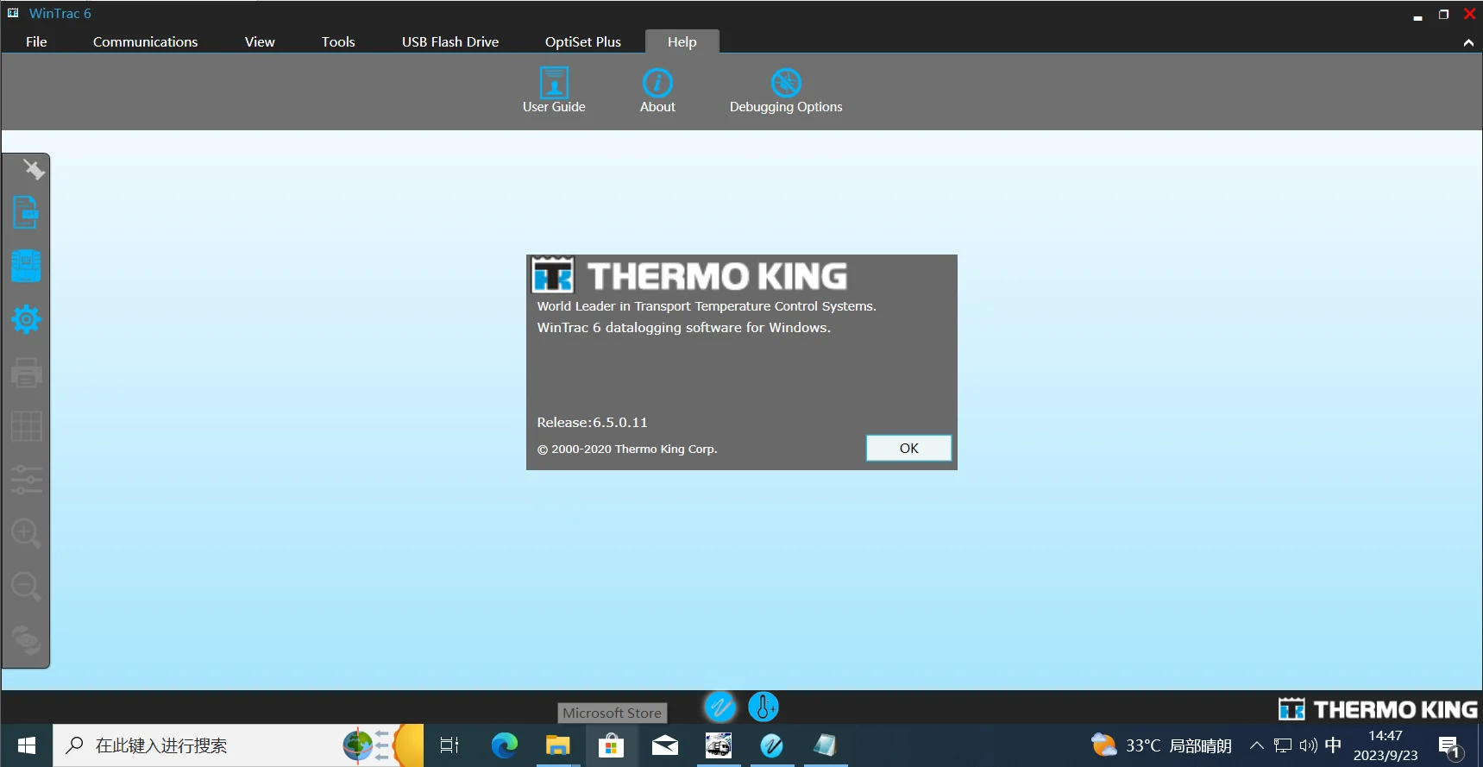This screenshot has height=767, width=1483.
Task: Open data file icon in sidebar
Action: pyautogui.click(x=26, y=212)
